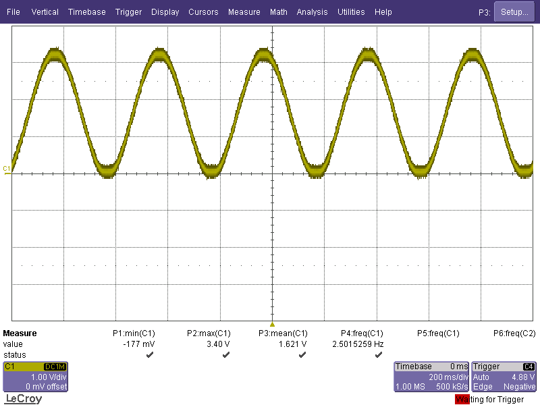Click the C1 ground level marker on the grid's left edge

pyautogui.click(x=7, y=169)
